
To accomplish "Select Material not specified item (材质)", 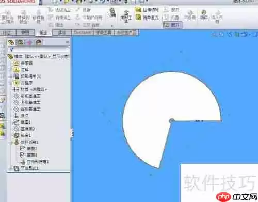I will 30,89.
